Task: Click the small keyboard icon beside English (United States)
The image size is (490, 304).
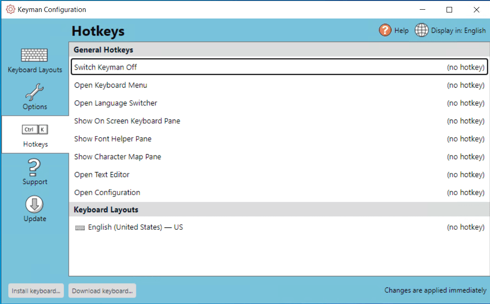Action: (x=80, y=228)
